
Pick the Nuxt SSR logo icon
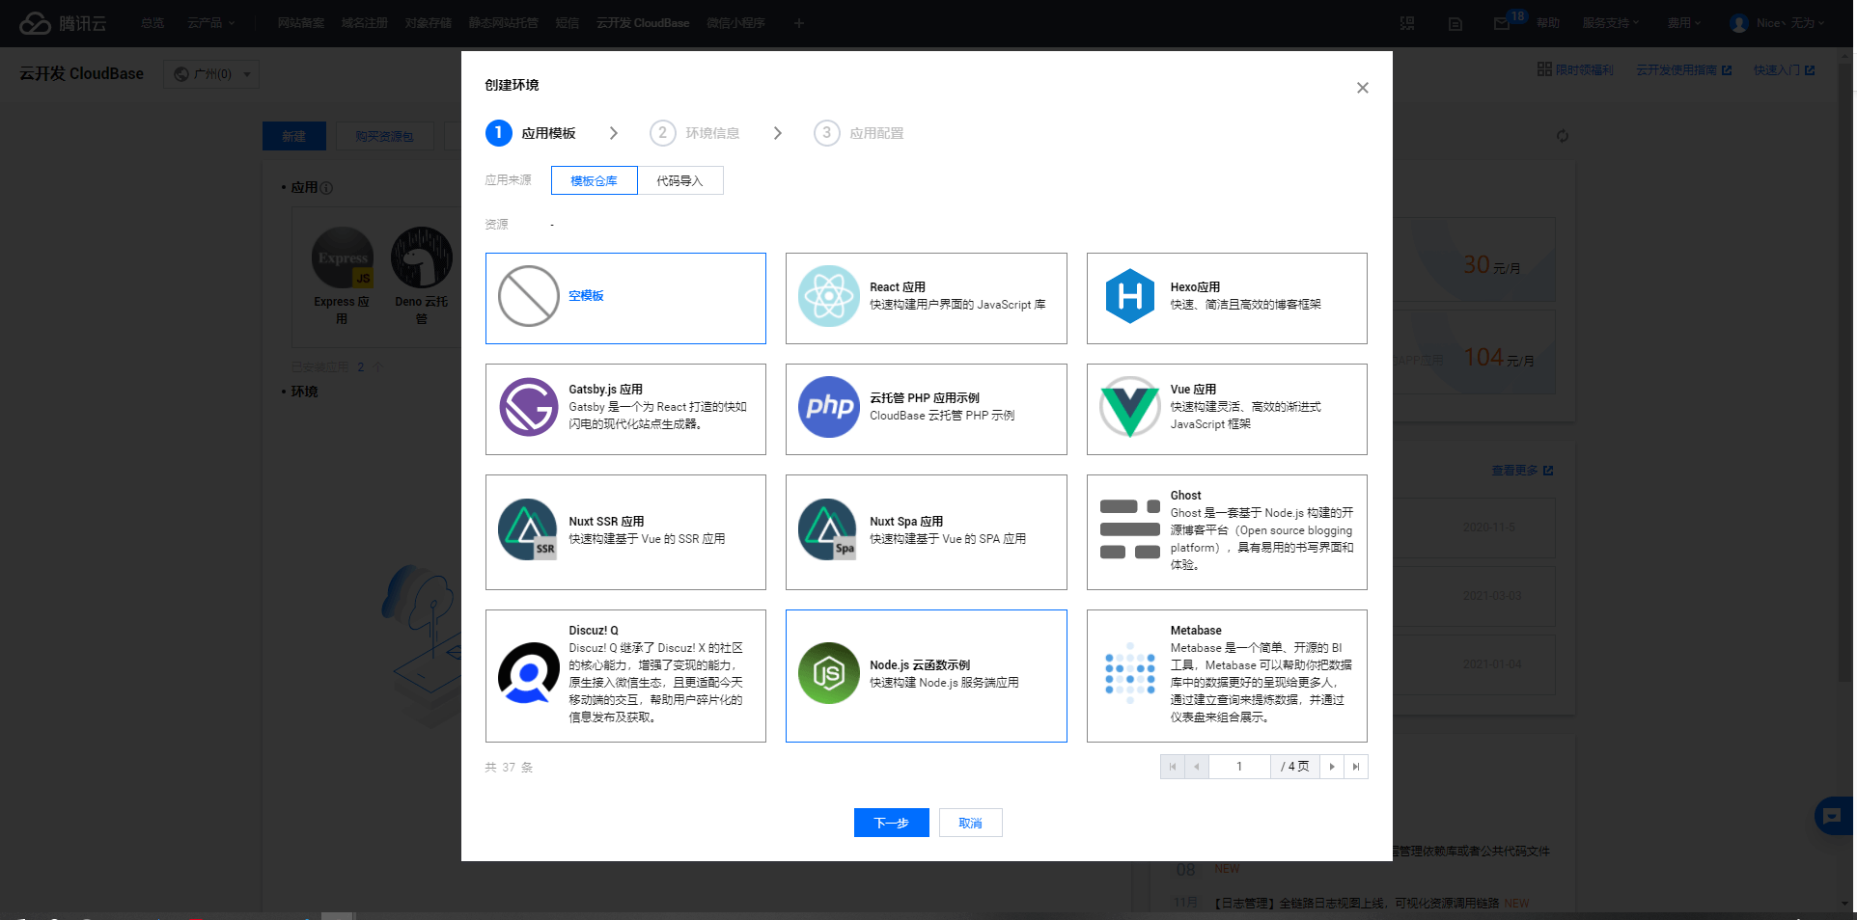(x=528, y=529)
